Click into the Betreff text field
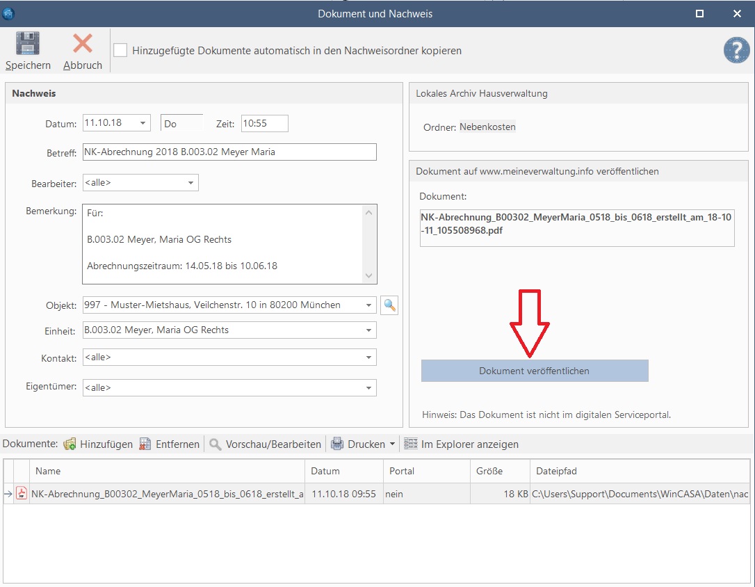The image size is (755, 587). click(x=229, y=152)
